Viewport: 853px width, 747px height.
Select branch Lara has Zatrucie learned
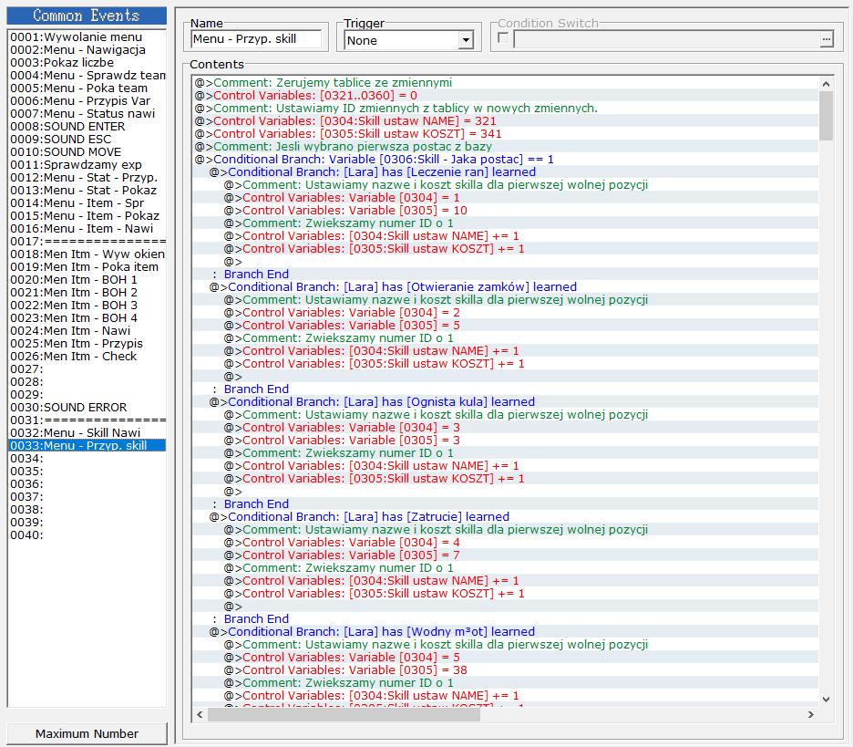506,516
